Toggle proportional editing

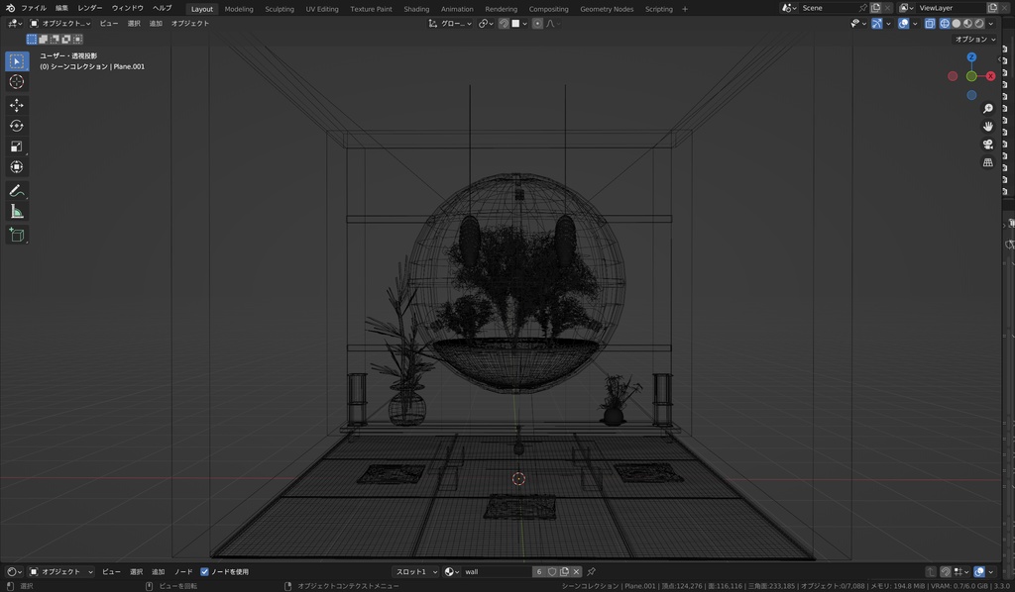pos(537,24)
